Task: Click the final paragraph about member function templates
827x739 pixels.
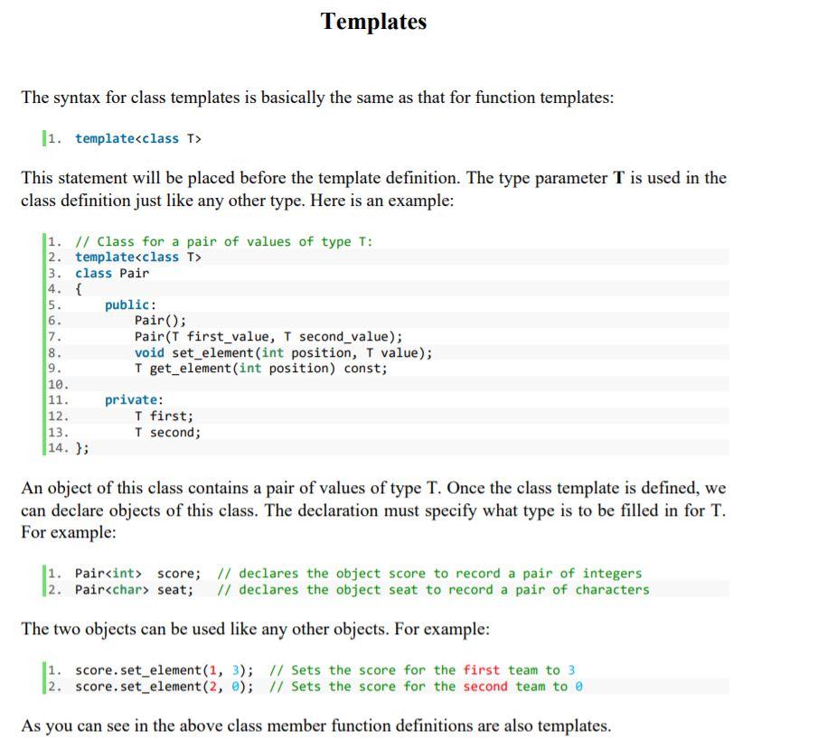Action: [315, 725]
